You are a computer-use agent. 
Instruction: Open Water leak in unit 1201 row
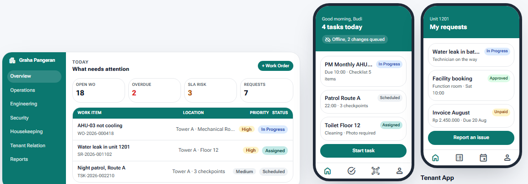tap(183, 150)
